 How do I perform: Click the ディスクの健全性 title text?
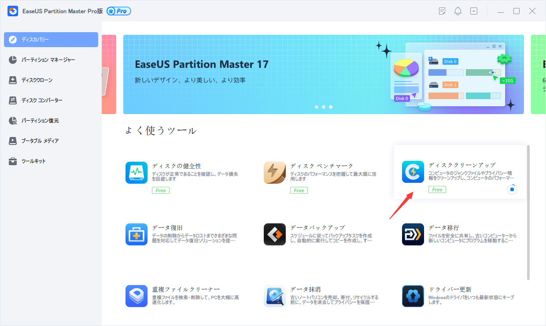point(177,166)
